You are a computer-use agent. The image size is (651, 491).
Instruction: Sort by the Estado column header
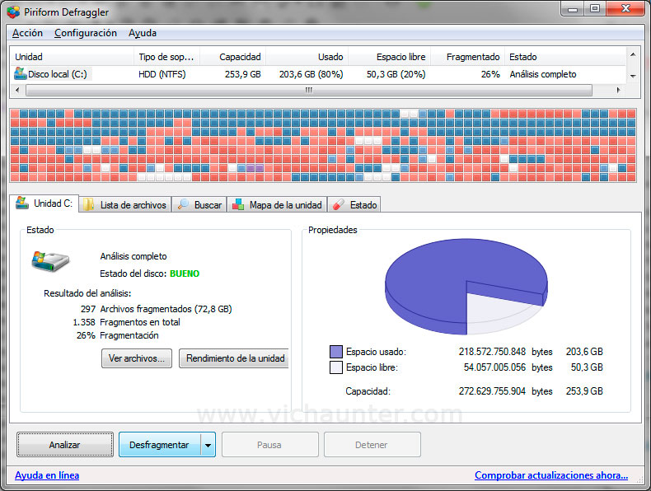pyautogui.click(x=565, y=57)
